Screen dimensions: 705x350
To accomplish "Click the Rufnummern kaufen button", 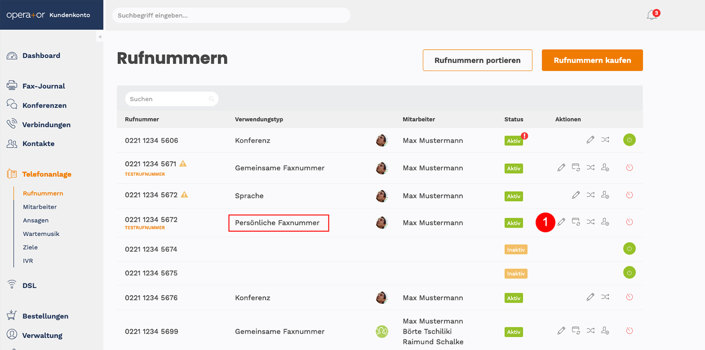I will coord(592,60).
